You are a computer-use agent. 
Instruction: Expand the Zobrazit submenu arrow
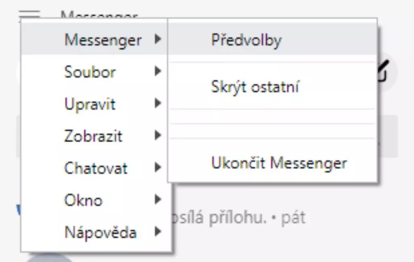click(158, 135)
